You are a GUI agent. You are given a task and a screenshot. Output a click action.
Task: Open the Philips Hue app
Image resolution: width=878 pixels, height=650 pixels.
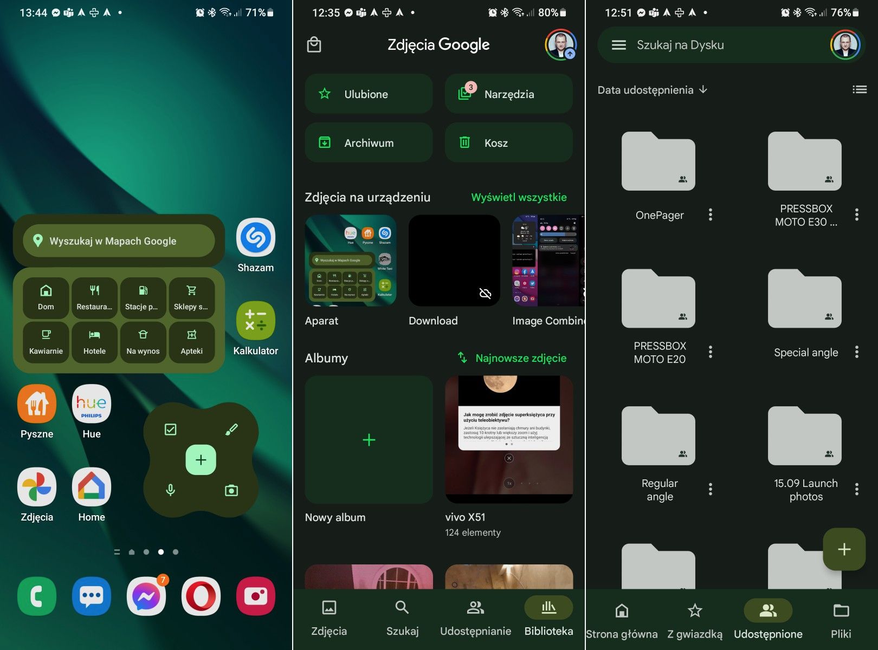(x=92, y=404)
